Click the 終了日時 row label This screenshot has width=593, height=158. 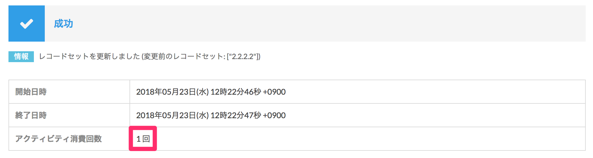tap(31, 115)
